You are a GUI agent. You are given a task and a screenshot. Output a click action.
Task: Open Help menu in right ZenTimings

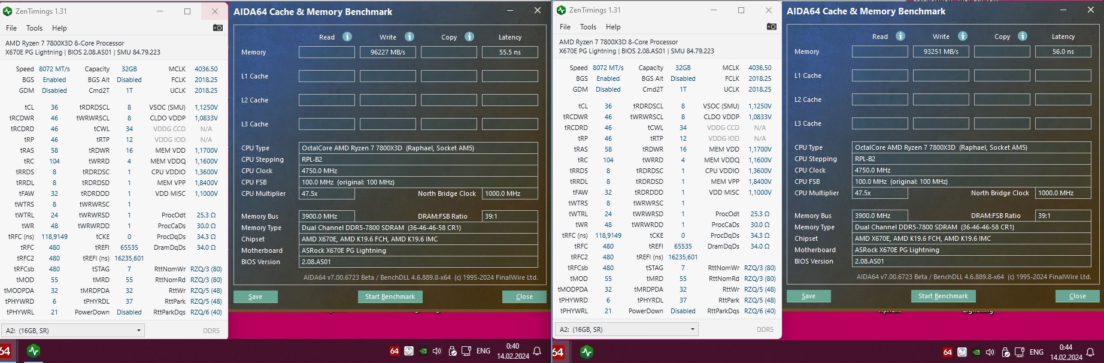point(613,27)
